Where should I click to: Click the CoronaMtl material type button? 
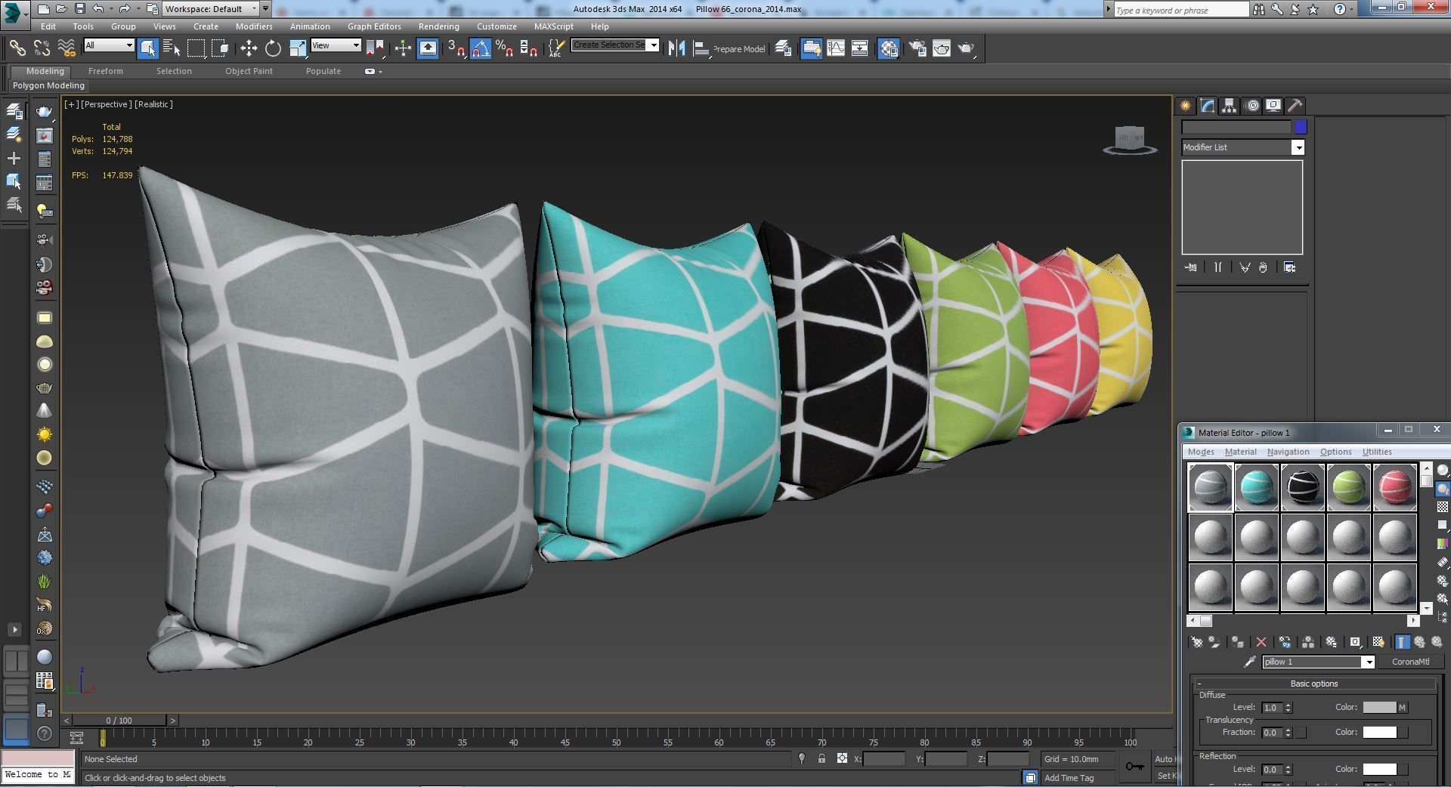(1411, 662)
